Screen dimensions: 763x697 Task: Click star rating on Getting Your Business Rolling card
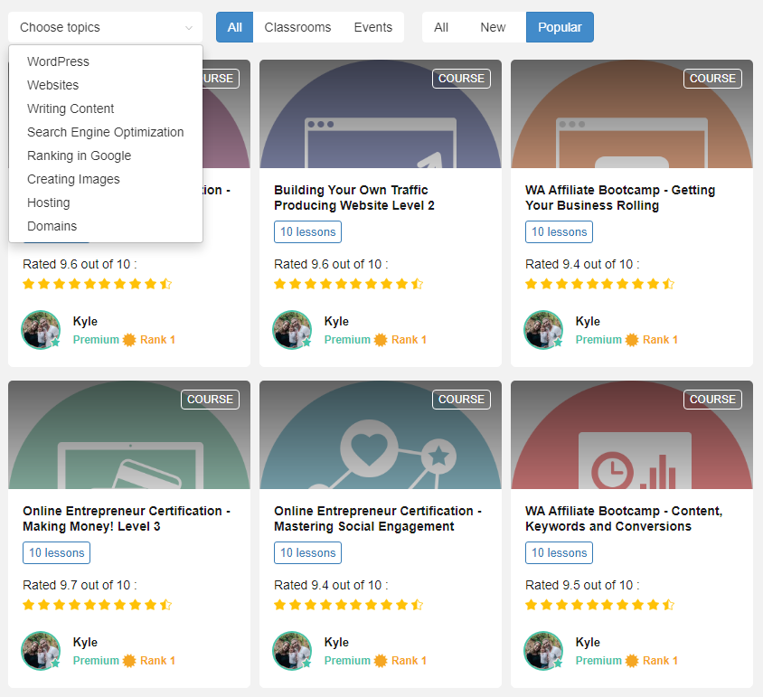click(x=600, y=284)
